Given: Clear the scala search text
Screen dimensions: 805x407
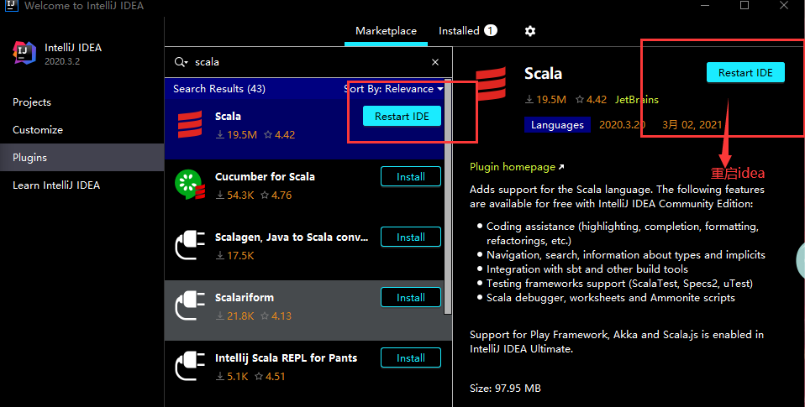Looking at the screenshot, I should (435, 62).
